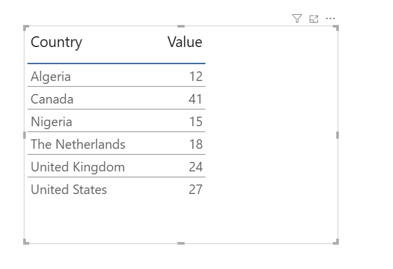This screenshot has height=269, width=393.
Task: Select the Canada row
Action: pyautogui.click(x=52, y=99)
